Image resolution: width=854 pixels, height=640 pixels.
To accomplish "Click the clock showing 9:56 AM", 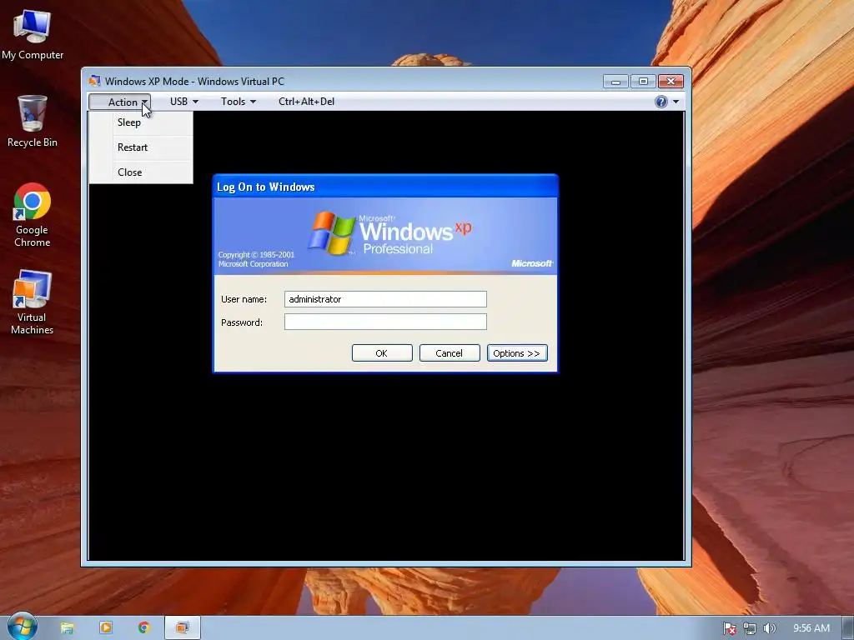I will point(811,628).
